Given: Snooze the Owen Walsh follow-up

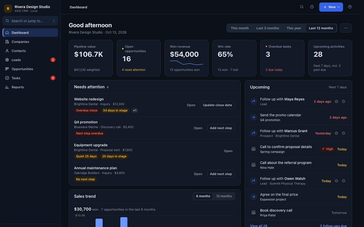Looking at the screenshot, I should pyautogui.click(x=344, y=181).
